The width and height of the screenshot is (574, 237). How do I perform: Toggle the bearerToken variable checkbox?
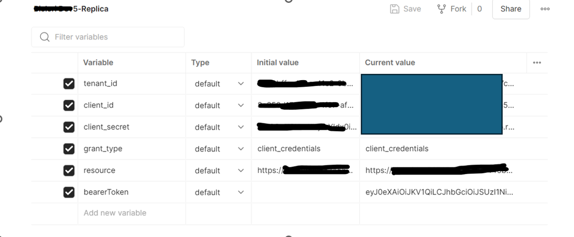(x=69, y=192)
